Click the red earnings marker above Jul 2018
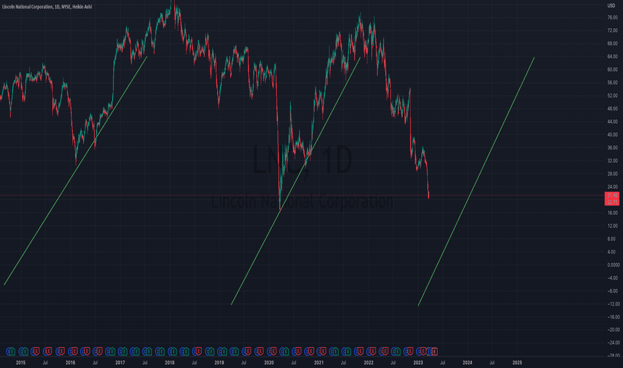The width and height of the screenshot is (623, 368). click(198, 351)
